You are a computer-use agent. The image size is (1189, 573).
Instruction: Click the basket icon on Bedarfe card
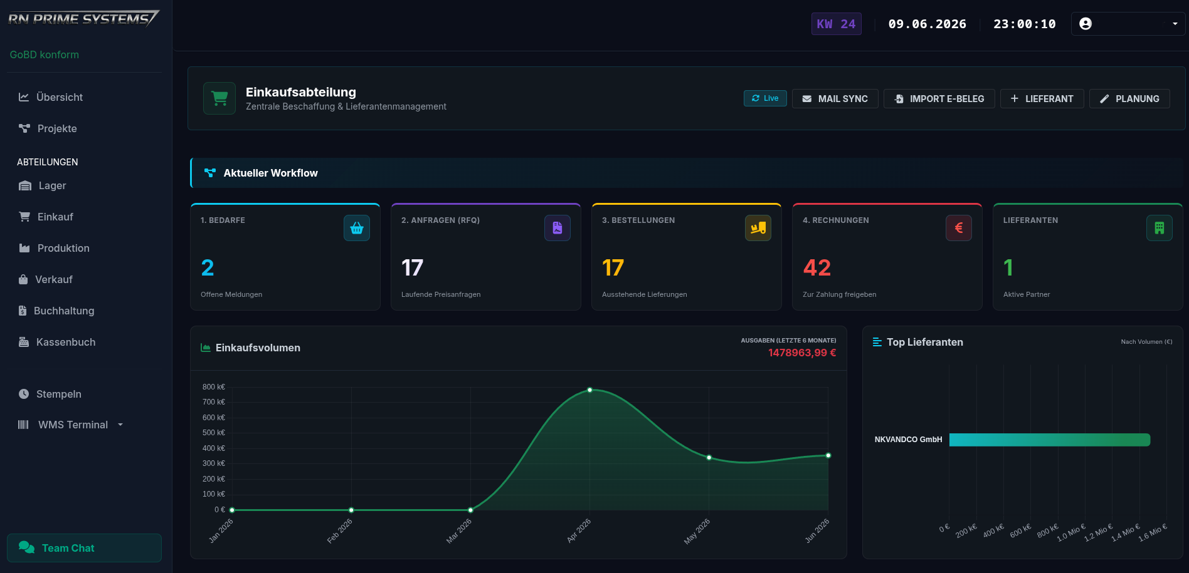click(357, 228)
